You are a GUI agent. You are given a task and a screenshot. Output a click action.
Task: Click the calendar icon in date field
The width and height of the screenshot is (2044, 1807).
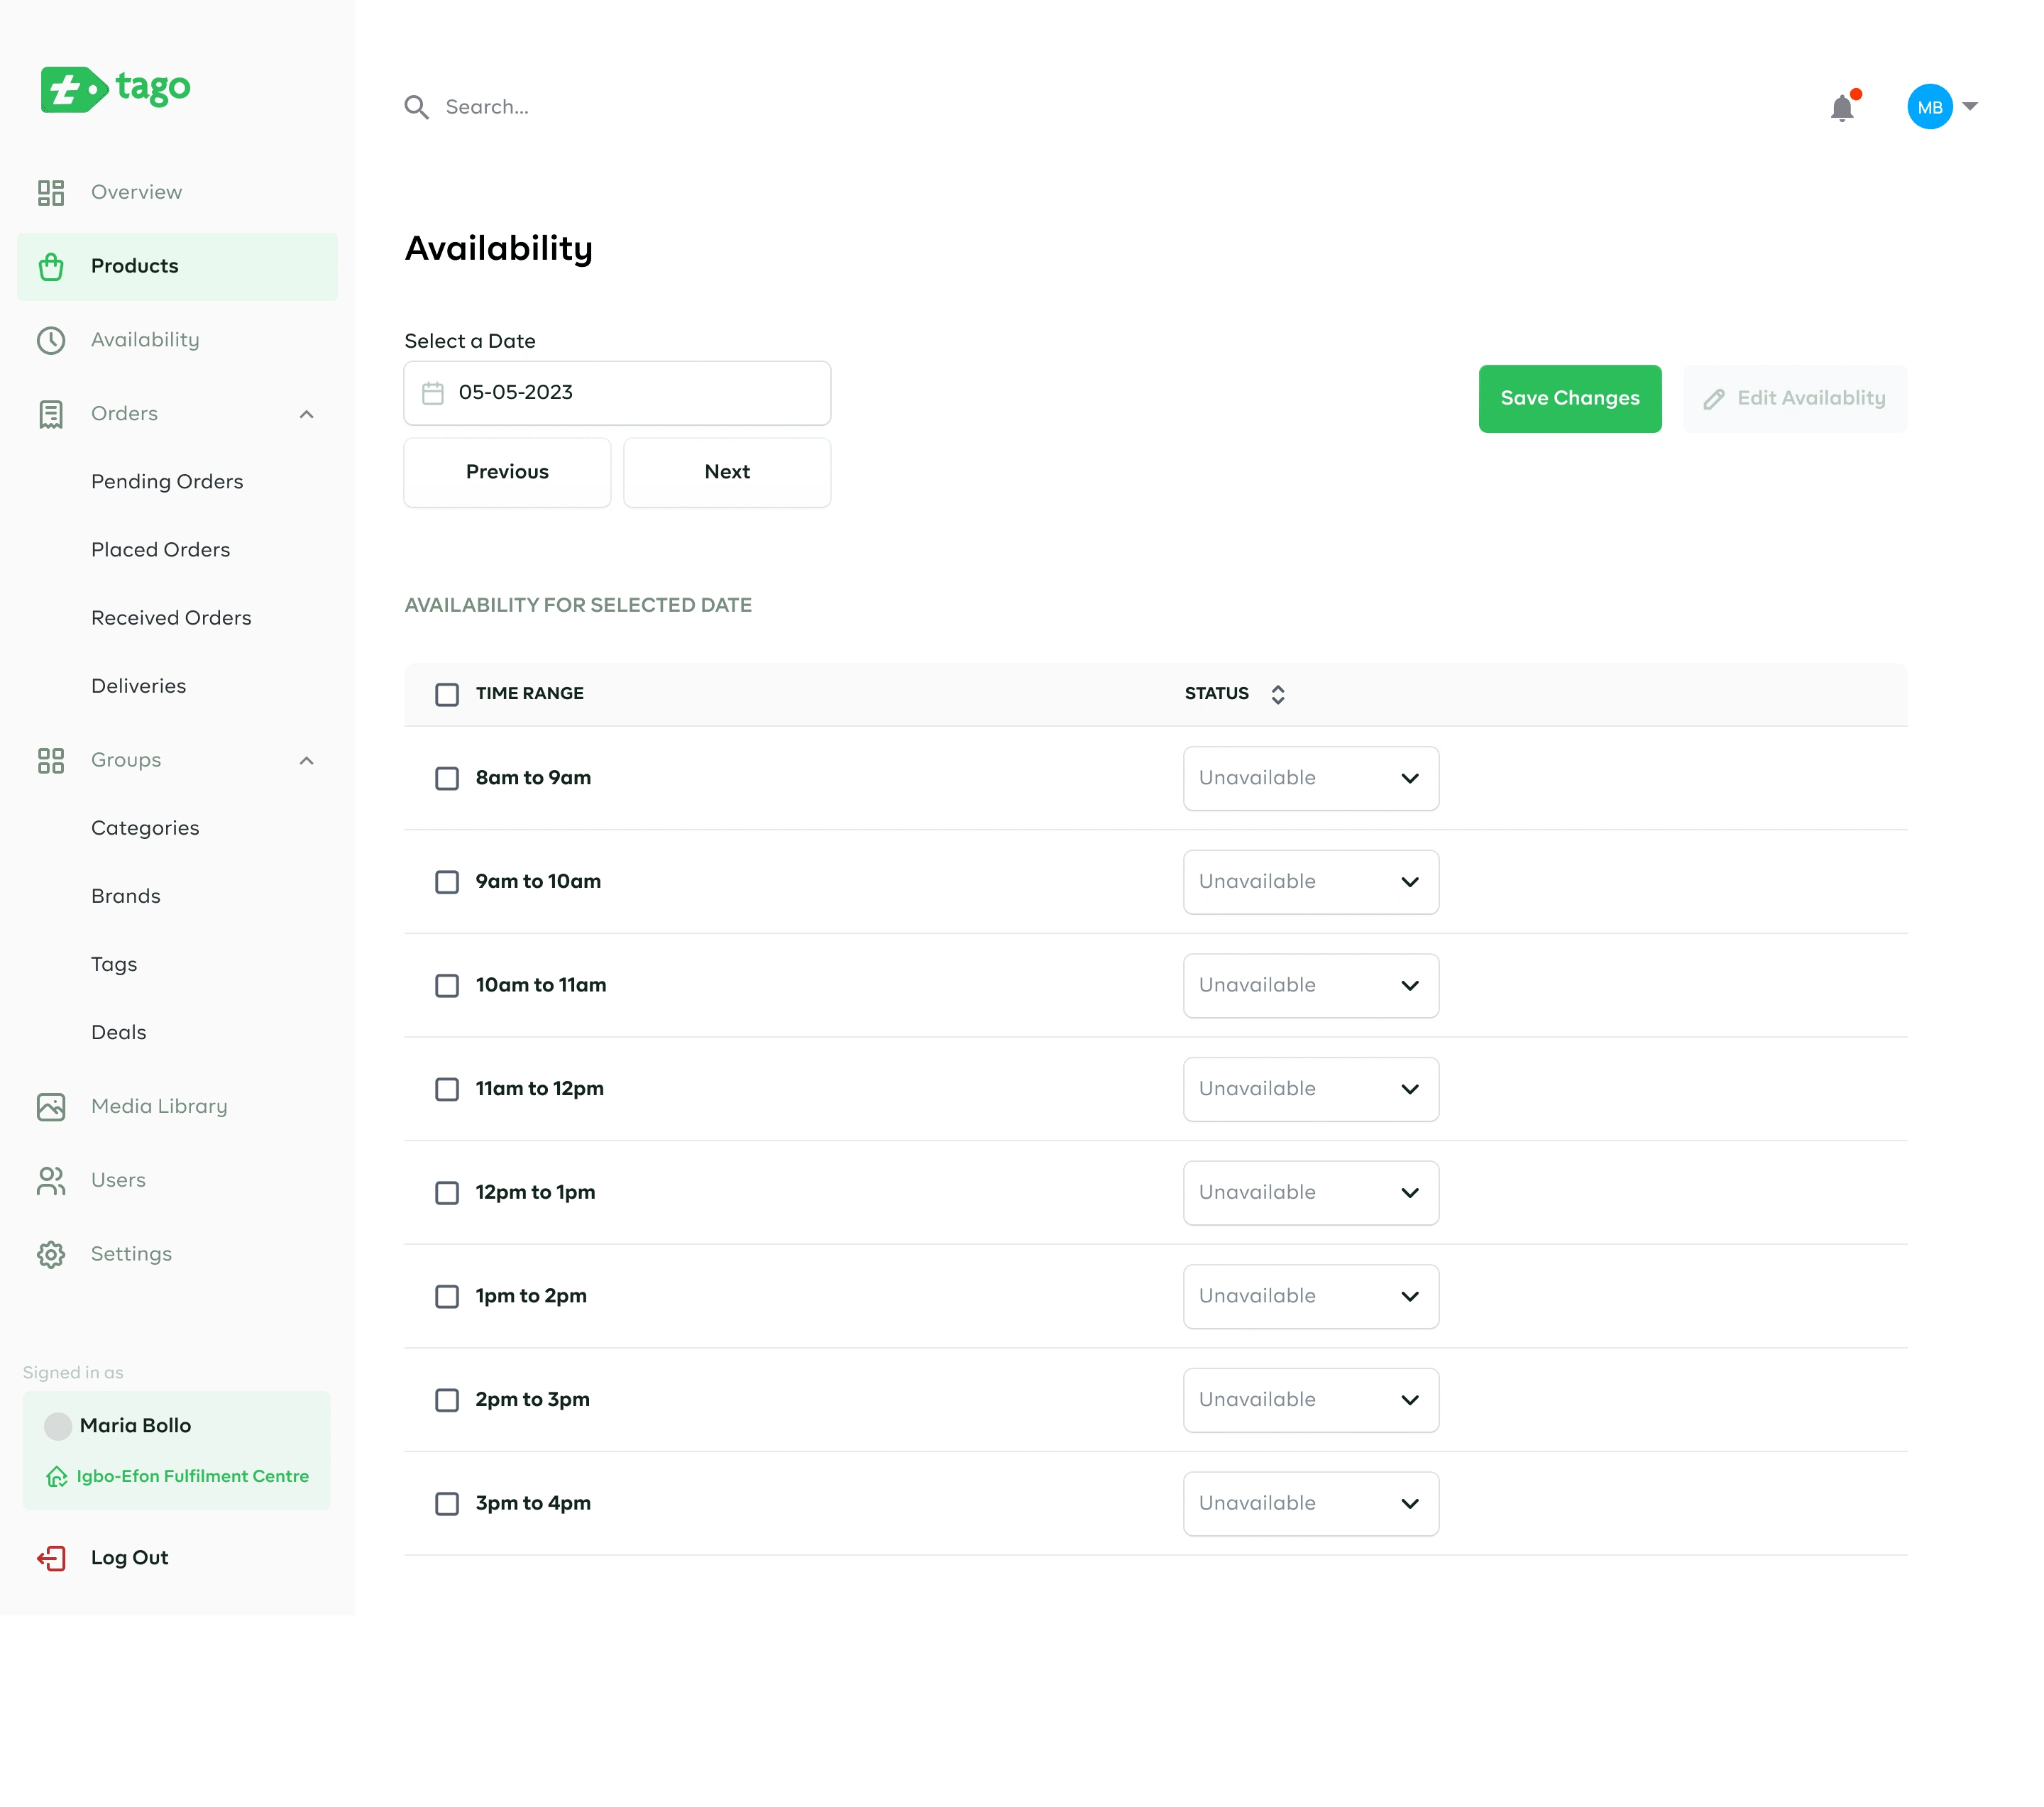point(433,393)
